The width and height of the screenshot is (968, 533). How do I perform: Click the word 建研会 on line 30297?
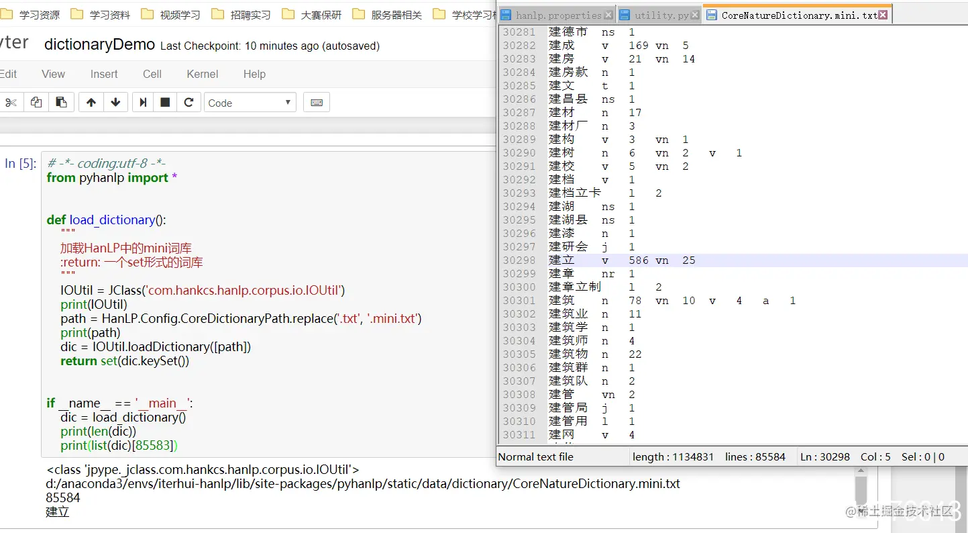568,247
